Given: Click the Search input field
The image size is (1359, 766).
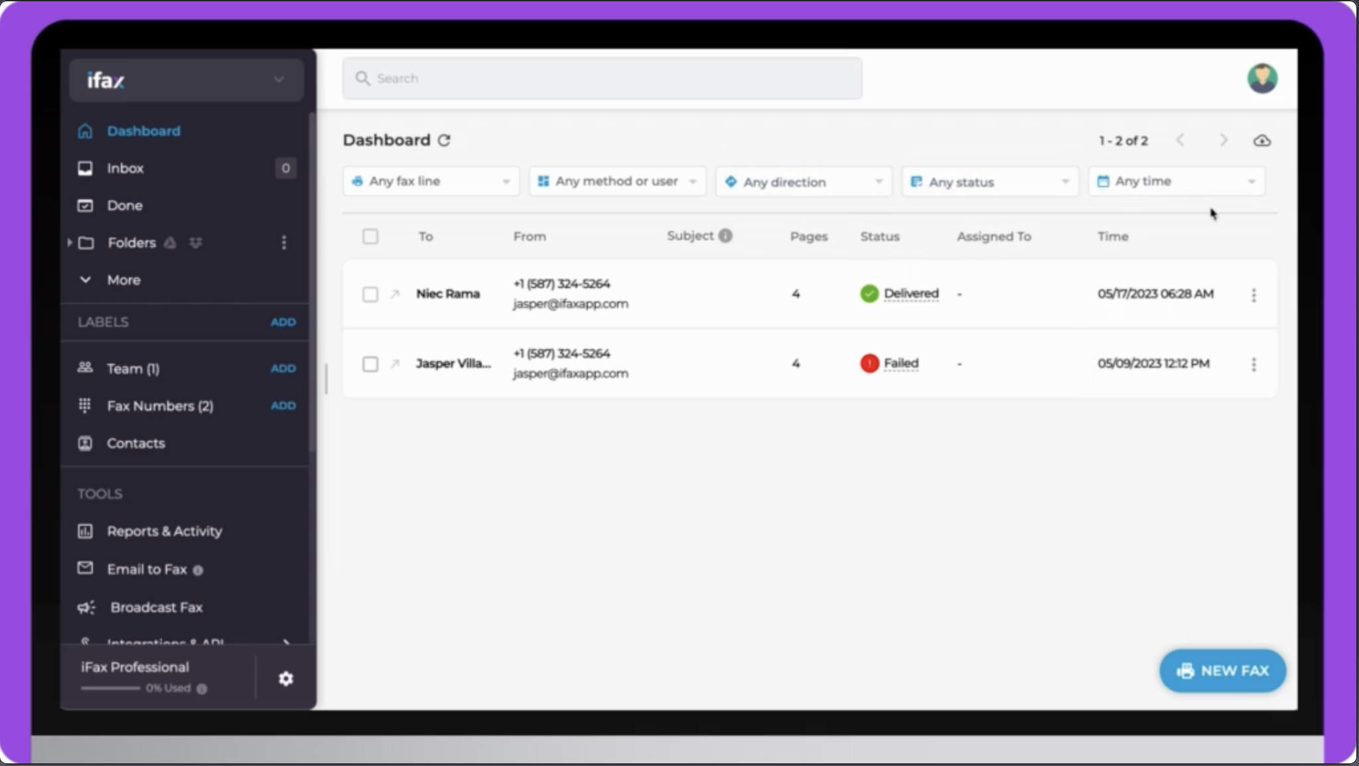Looking at the screenshot, I should (602, 78).
